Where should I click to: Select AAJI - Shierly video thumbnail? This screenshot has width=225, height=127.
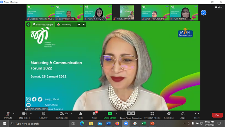tap(98, 12)
